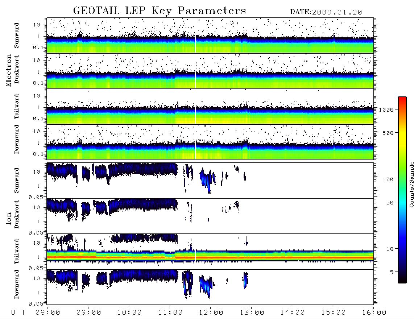Click the 11:00 time tick label
Viewport: 414px width, 319px height.
coord(170,312)
